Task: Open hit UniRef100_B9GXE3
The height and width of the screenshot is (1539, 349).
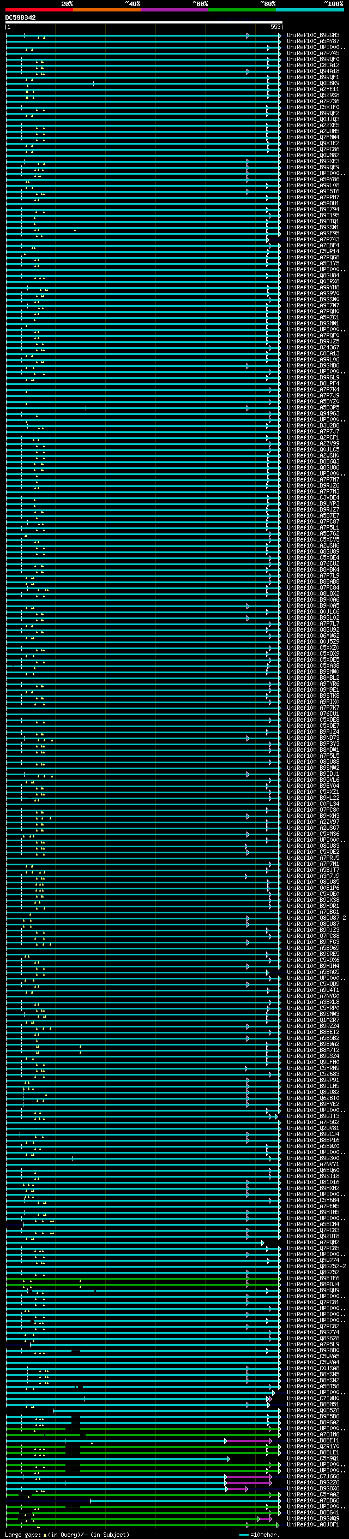Action: pyautogui.click(x=312, y=161)
